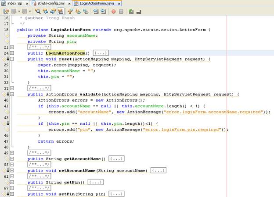This screenshot has height=197, width=274.
Task: Start macro recording red circle
Action: click(x=114, y=11)
